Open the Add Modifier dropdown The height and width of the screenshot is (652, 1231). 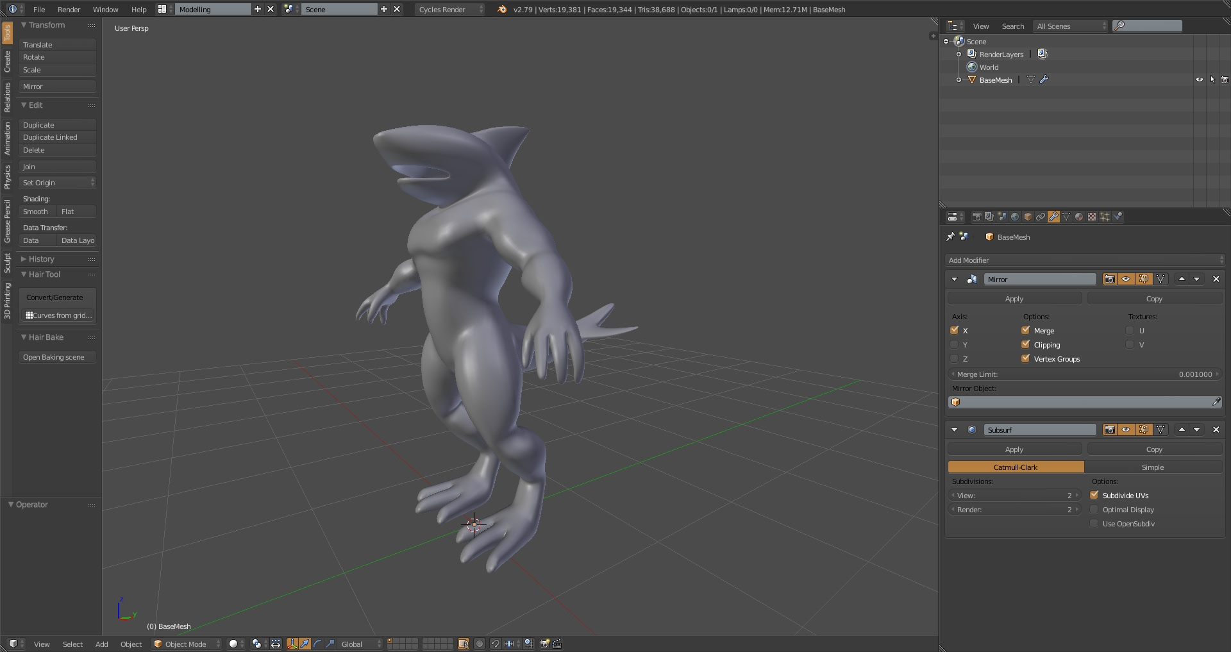pyautogui.click(x=1085, y=260)
